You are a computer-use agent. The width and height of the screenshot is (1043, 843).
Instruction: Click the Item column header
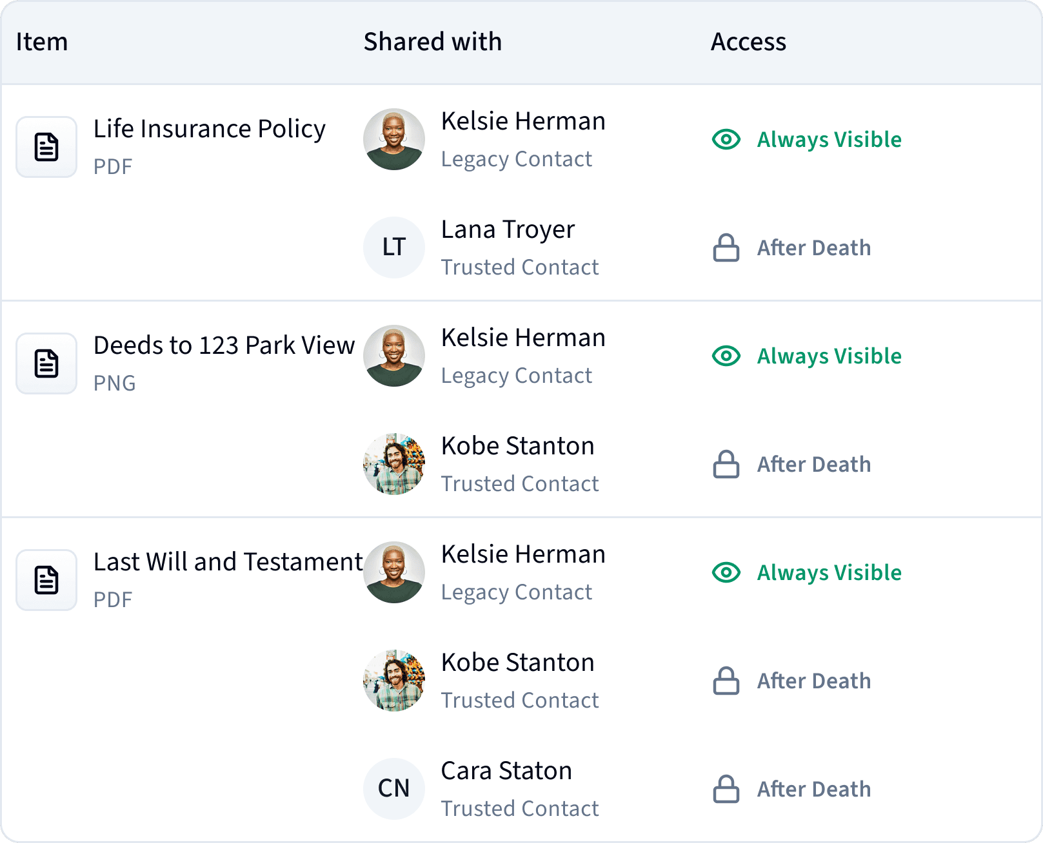[42, 42]
